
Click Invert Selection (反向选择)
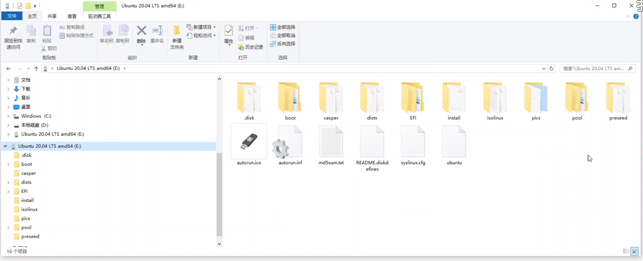(x=283, y=44)
